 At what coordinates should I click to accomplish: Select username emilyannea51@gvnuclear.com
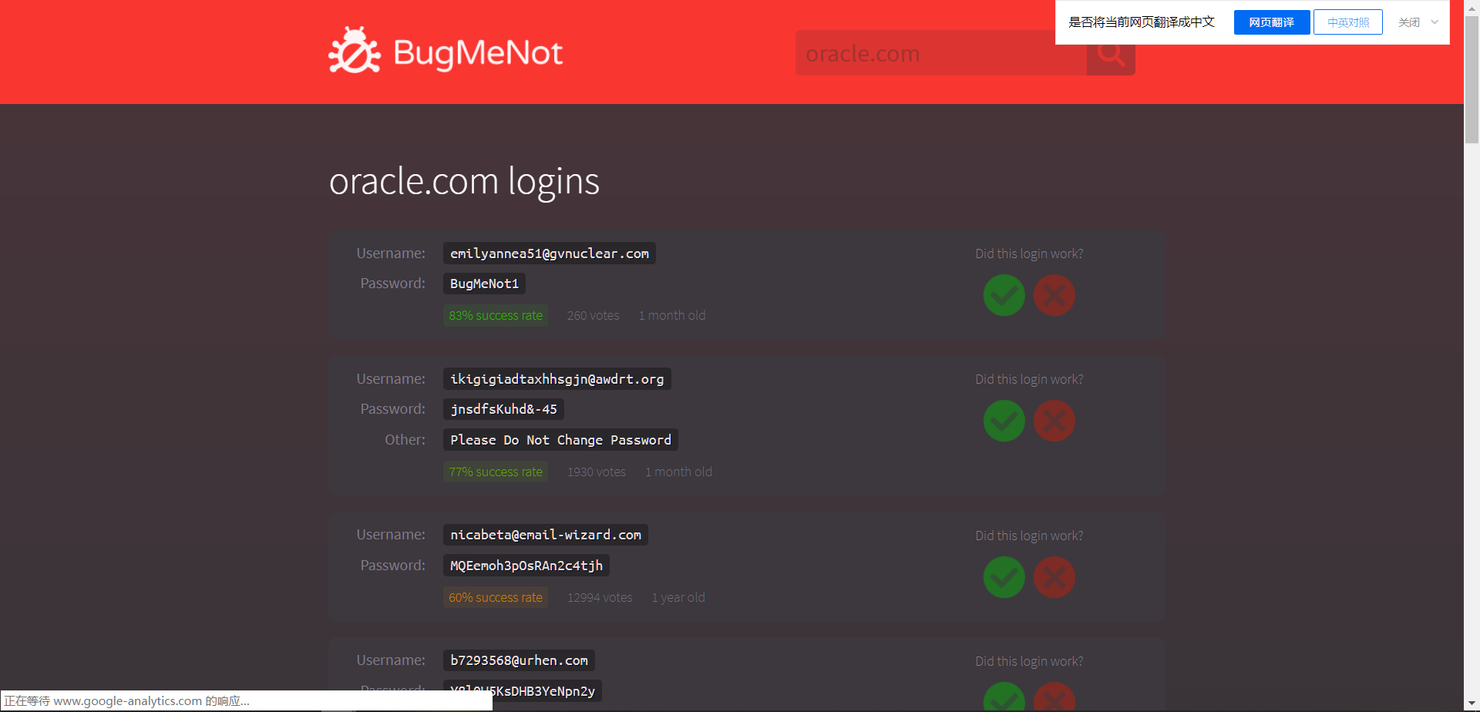[x=550, y=254]
